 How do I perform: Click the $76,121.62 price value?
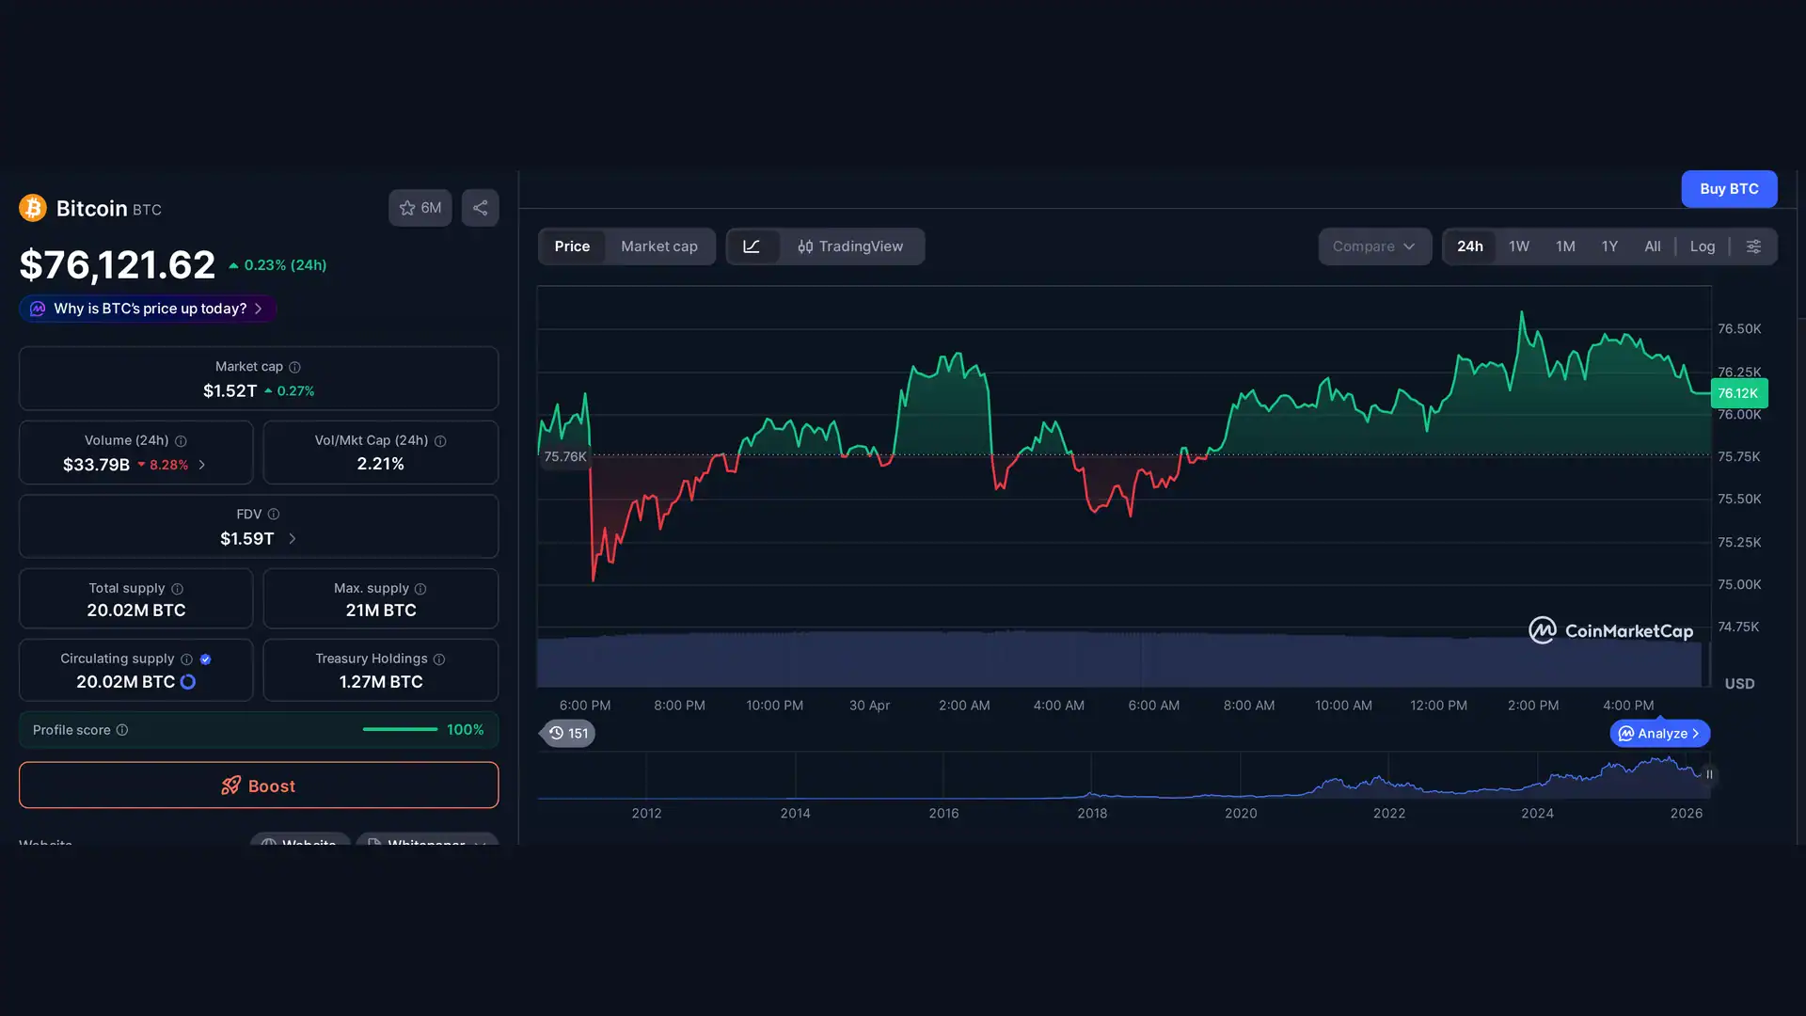(118, 264)
